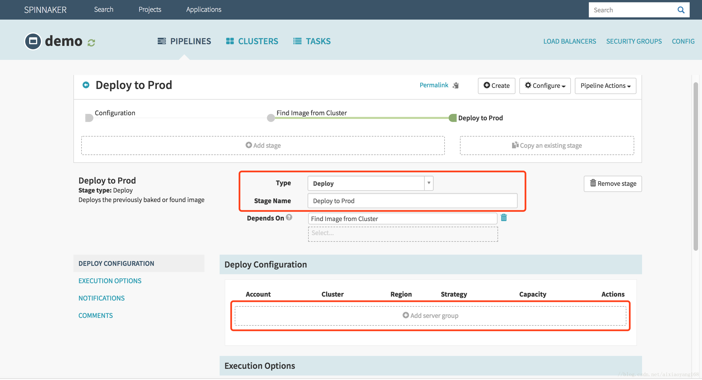The width and height of the screenshot is (702, 380).
Task: Click the Create button
Action: (x=496, y=86)
